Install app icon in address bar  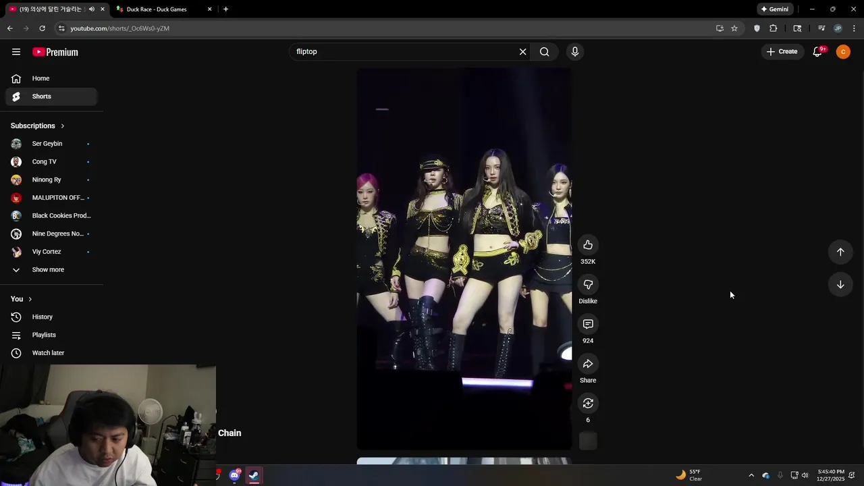720,28
